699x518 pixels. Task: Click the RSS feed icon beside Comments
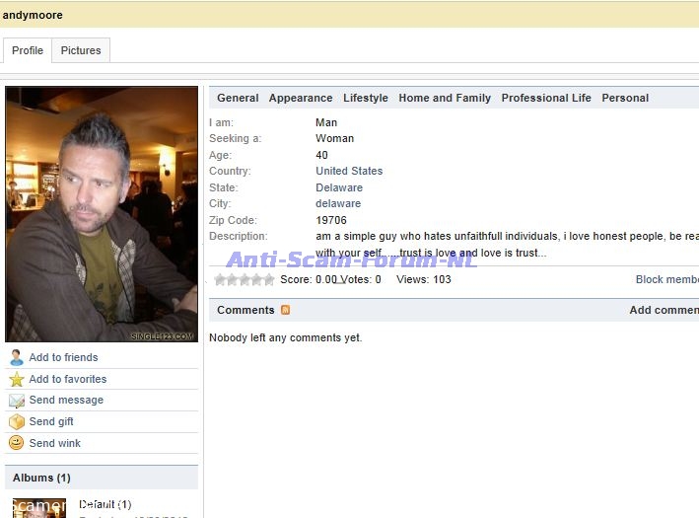pos(286,310)
